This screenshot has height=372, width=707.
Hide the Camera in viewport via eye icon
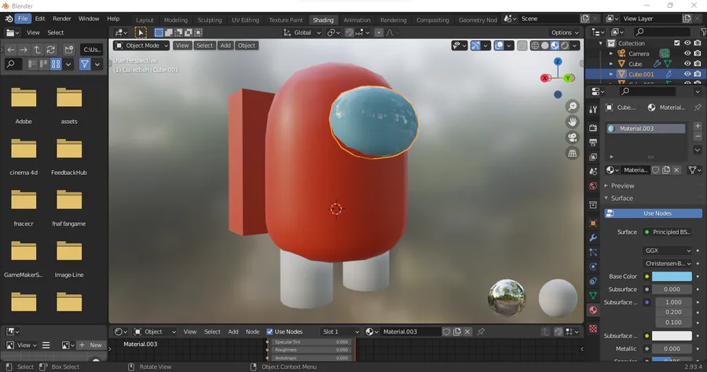click(687, 53)
